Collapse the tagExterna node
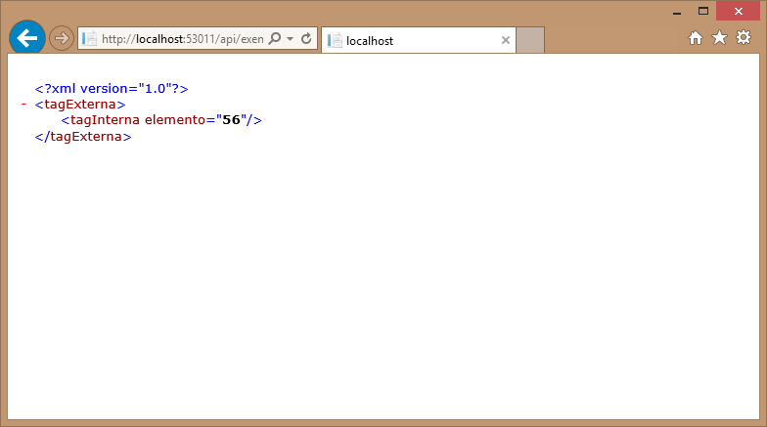Image resolution: width=767 pixels, height=427 pixels. tap(23, 104)
